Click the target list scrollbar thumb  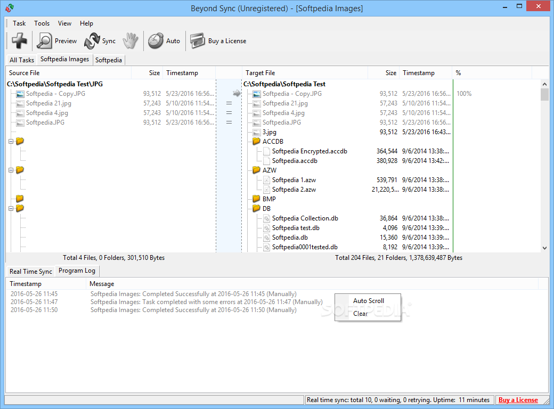(544, 94)
